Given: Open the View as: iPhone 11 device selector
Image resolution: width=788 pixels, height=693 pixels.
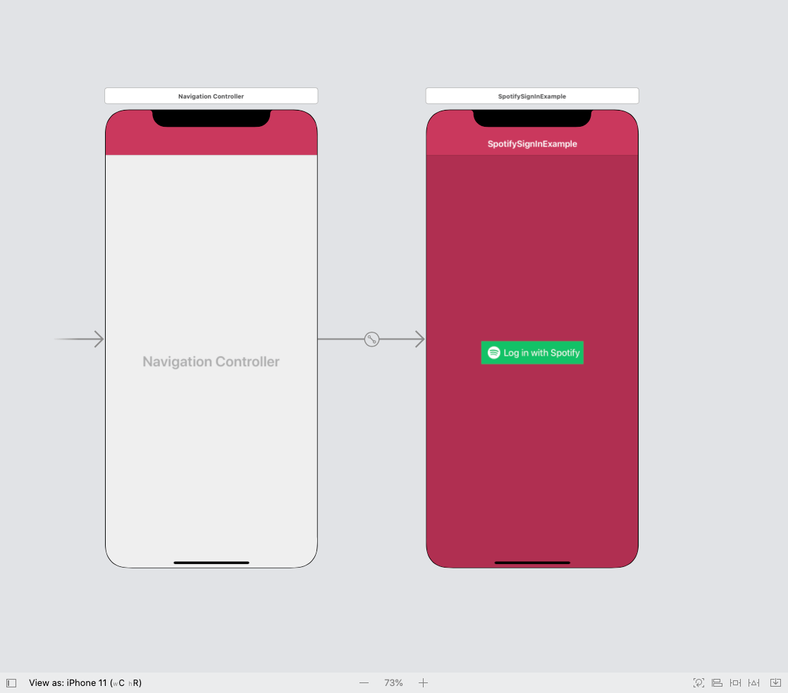Looking at the screenshot, I should click(85, 683).
